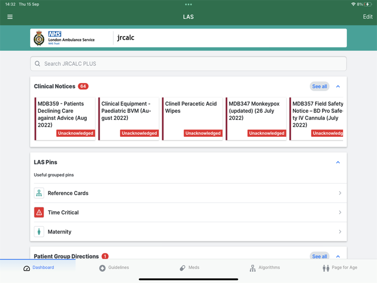Screen dimensions: 377x283
Task: Open MDB357 Field Safety Notice card
Action: coord(316,119)
